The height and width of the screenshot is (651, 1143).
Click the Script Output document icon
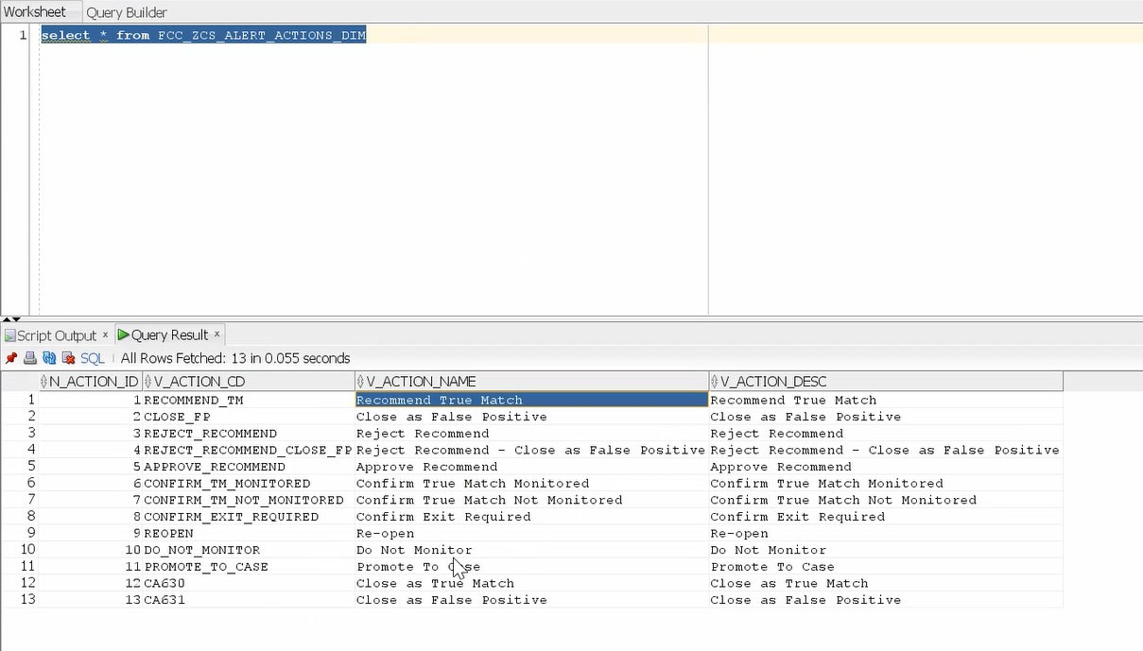(11, 334)
